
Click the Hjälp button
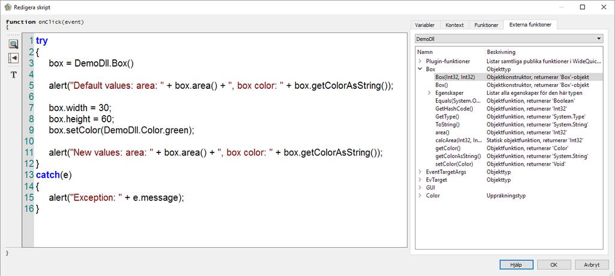click(x=516, y=265)
